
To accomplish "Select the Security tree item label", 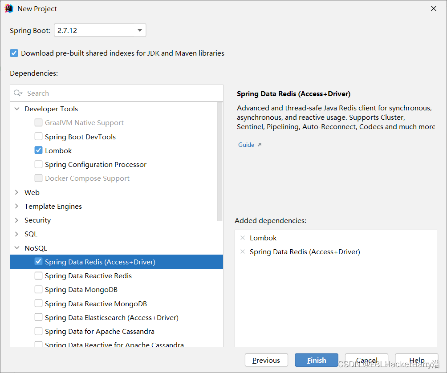I will pos(38,220).
